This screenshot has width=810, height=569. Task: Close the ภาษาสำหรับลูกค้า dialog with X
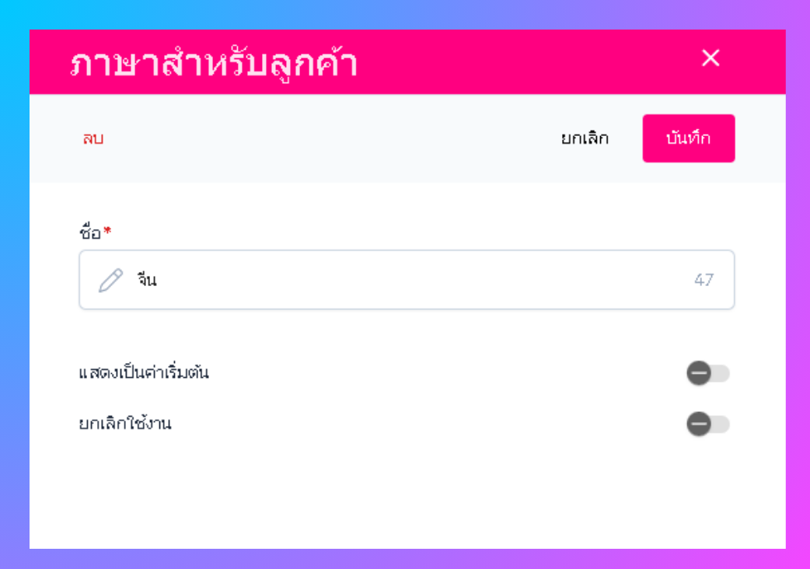tap(710, 58)
